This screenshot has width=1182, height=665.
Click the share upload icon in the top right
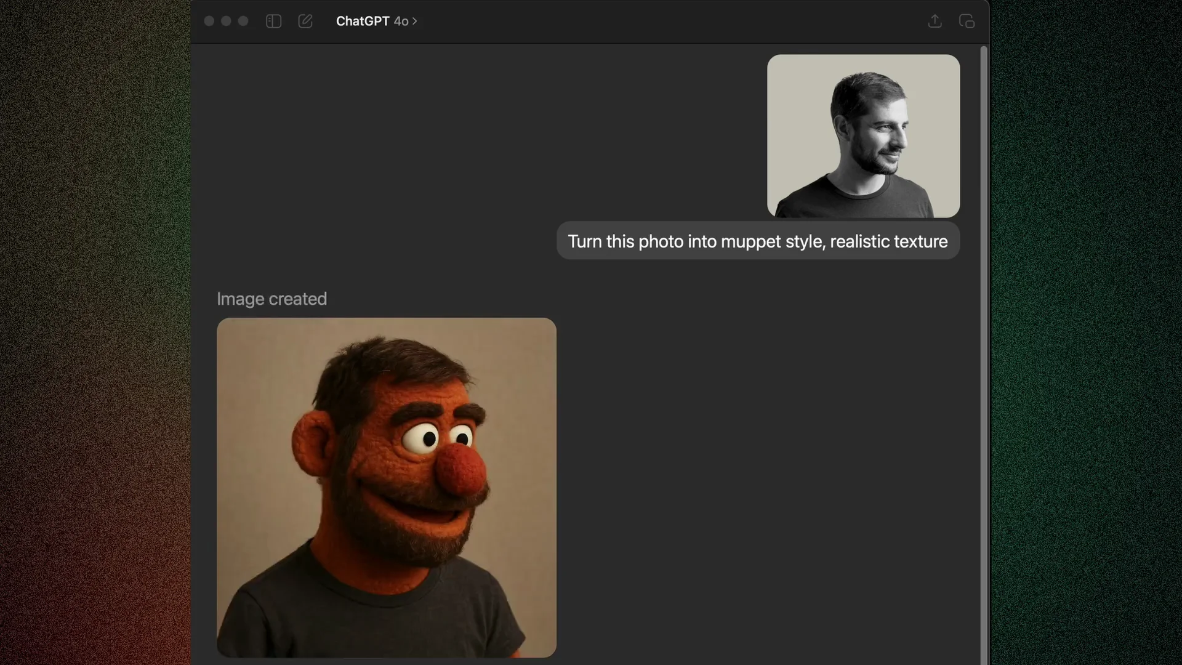point(935,21)
